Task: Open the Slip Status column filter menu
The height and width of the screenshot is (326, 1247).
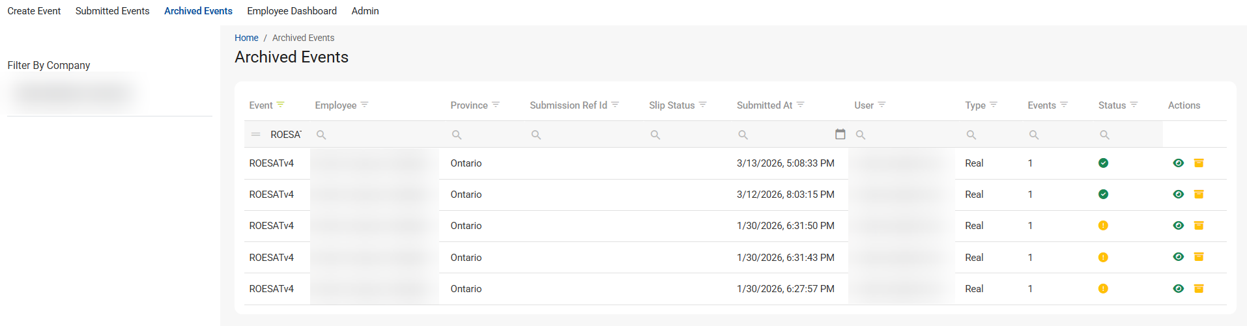Action: click(702, 105)
